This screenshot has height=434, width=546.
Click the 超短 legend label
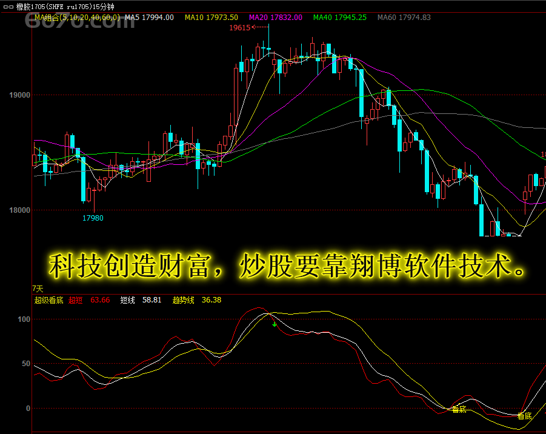[76, 300]
